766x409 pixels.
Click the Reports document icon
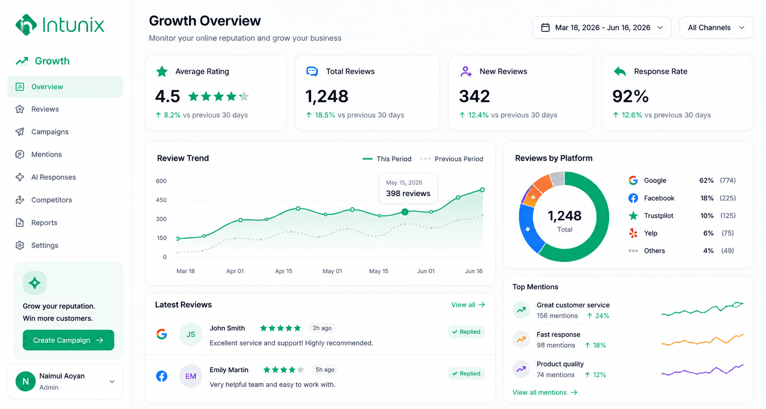pos(20,222)
